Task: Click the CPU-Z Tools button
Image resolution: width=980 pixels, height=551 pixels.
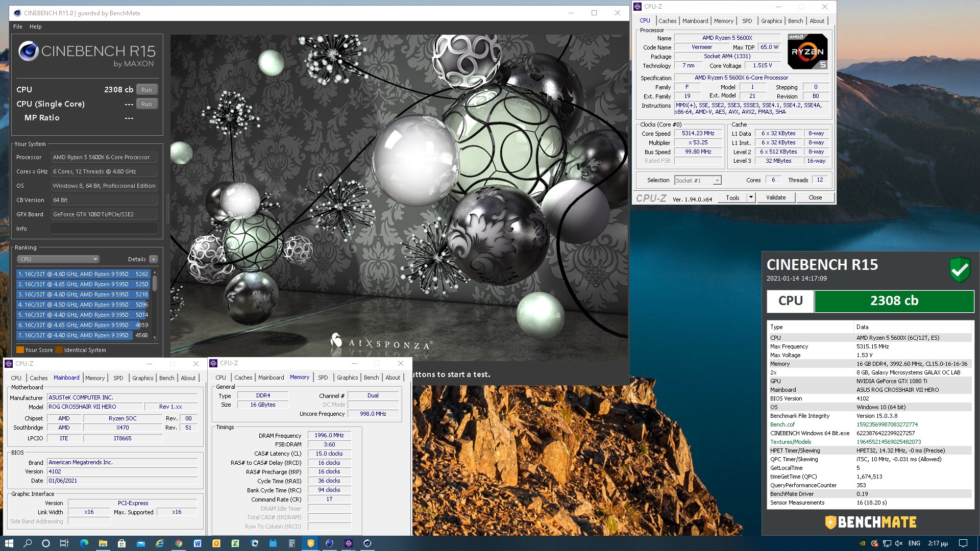Action: (732, 197)
